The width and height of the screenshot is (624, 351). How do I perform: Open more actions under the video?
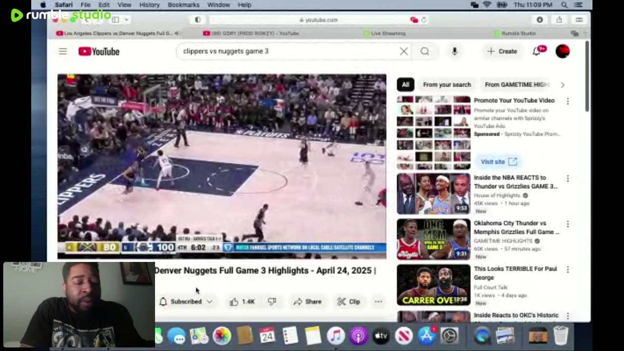click(378, 302)
